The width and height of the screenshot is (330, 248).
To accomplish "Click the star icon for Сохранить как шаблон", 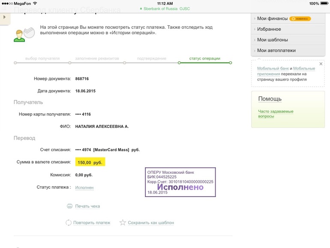I will 123,223.
